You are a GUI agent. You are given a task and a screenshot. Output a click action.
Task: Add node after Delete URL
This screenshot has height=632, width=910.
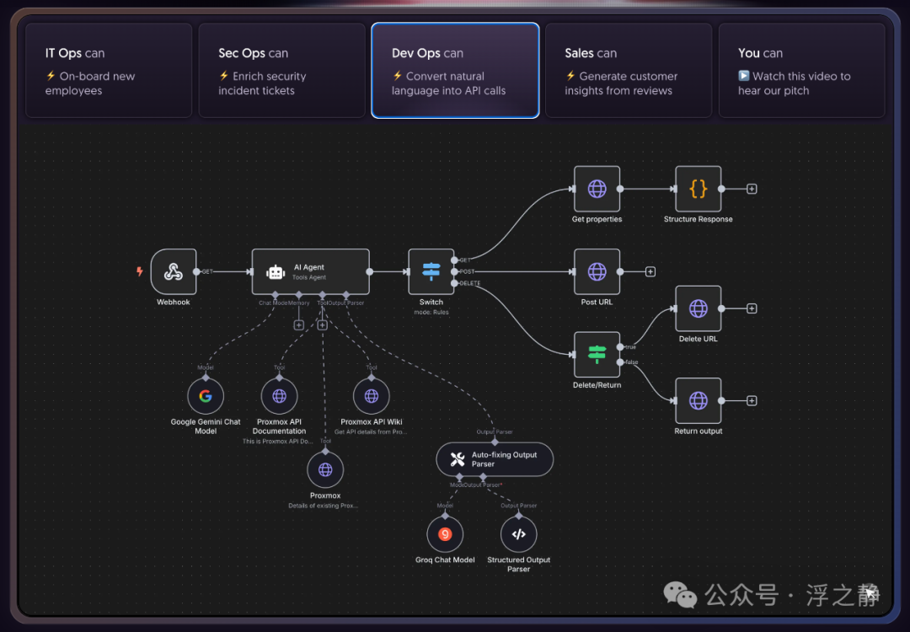(x=752, y=308)
